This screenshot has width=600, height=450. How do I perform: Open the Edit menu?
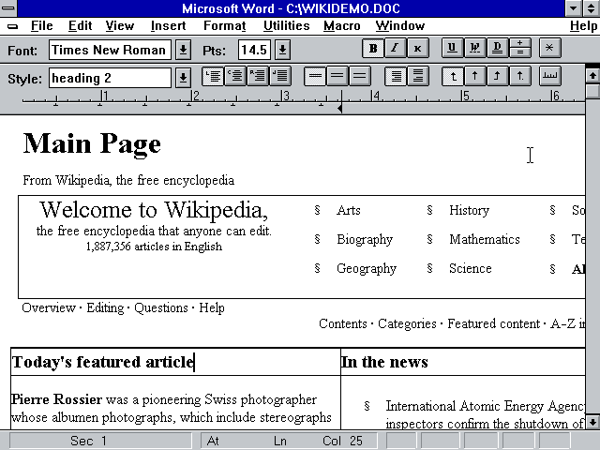coord(80,25)
